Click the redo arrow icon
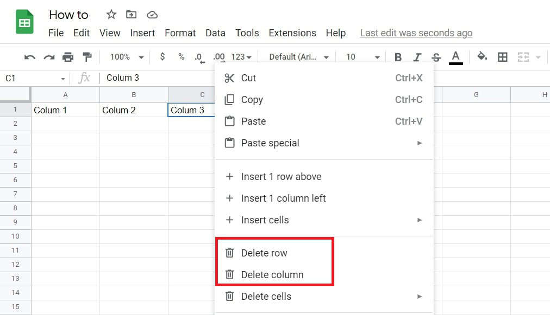This screenshot has width=550, height=315. pyautogui.click(x=49, y=57)
